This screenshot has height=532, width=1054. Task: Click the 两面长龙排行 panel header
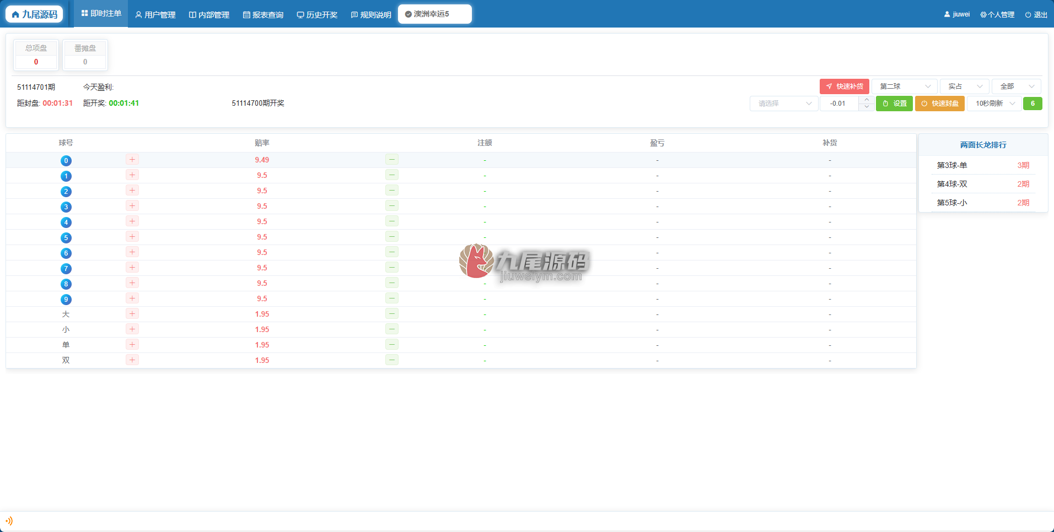coord(983,145)
